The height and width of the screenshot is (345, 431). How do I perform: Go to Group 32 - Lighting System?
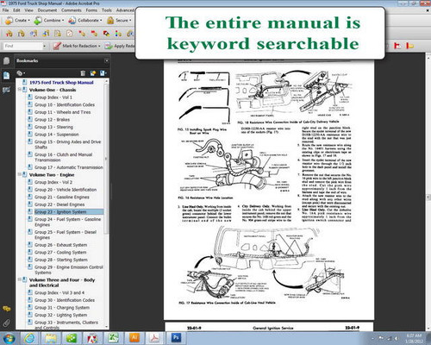tap(61, 315)
